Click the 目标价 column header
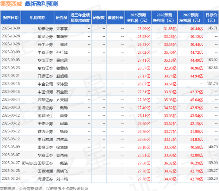Viewport: 219px width, 191px height. pyautogui.click(x=211, y=18)
